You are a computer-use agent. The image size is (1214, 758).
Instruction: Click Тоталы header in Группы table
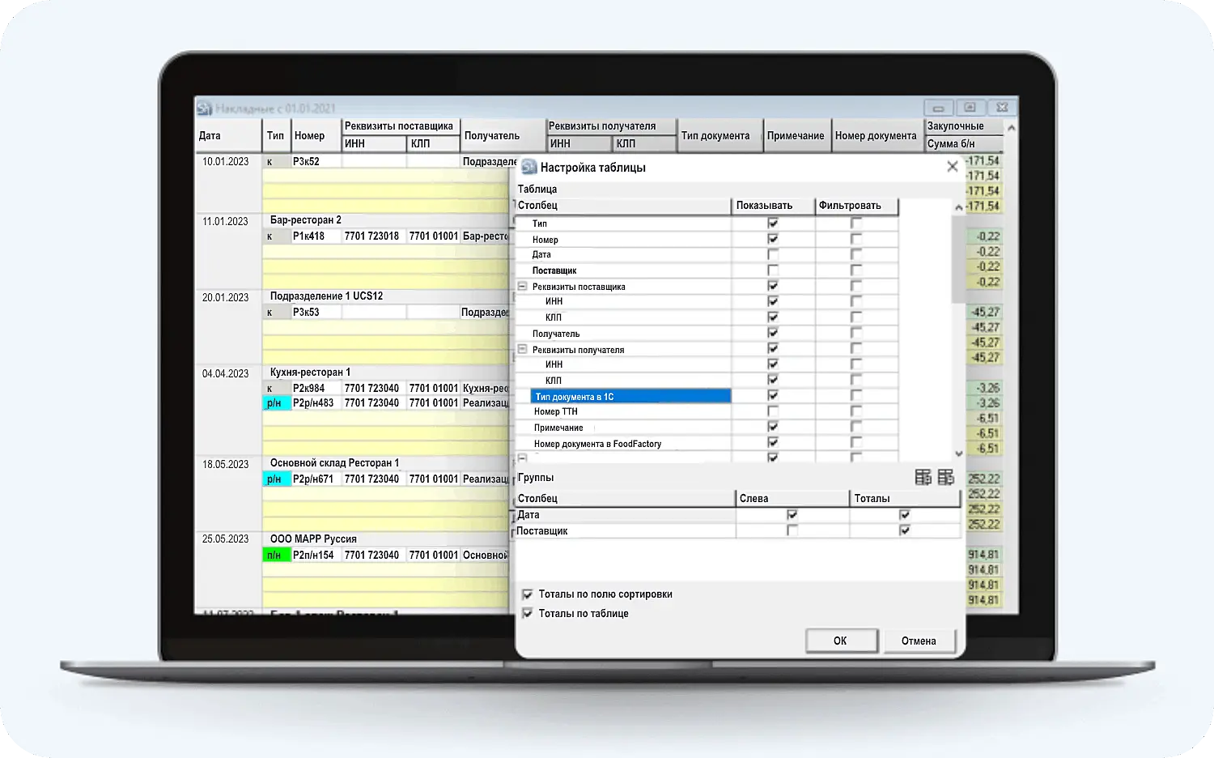point(905,498)
